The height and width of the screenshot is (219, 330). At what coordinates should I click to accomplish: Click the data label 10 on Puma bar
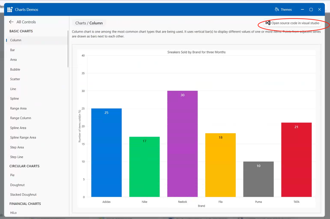coord(258,166)
